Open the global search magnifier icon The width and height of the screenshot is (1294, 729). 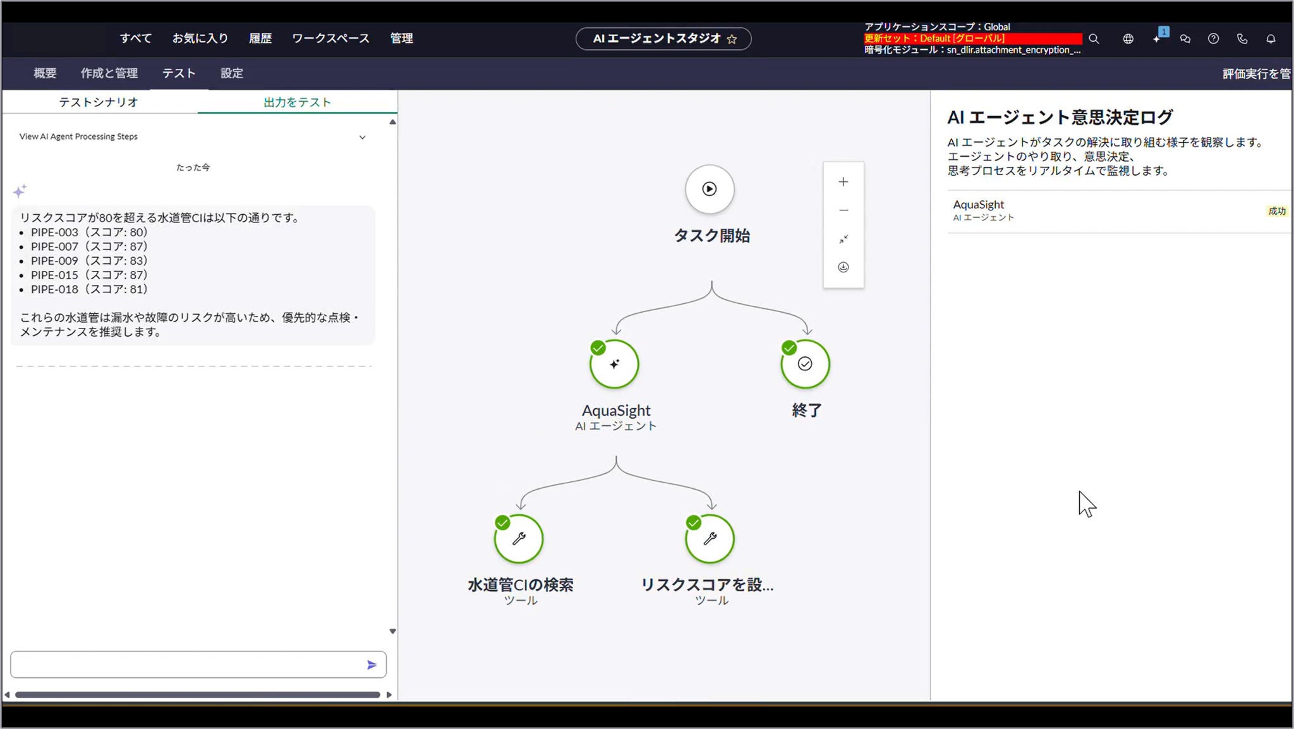[1094, 39]
